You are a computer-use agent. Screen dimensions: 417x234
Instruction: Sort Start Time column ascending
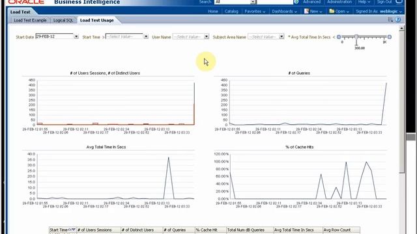(70, 229)
